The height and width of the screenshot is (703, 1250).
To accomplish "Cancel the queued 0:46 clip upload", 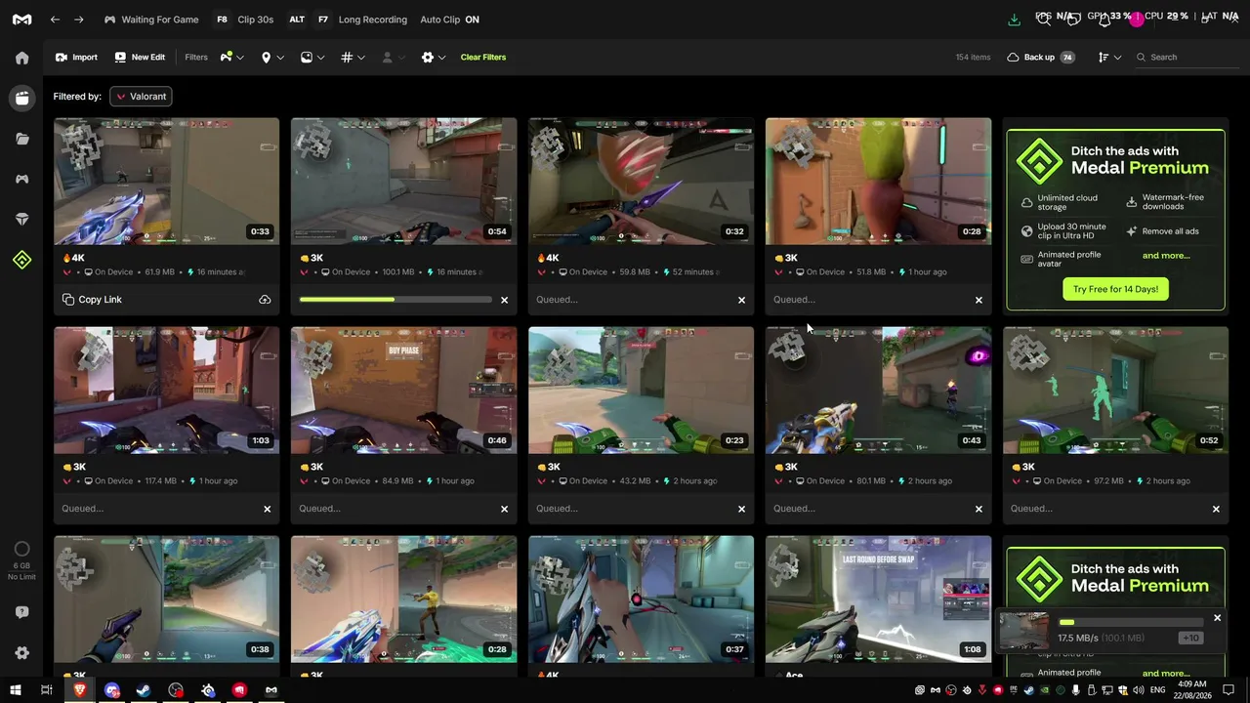I will (504, 509).
